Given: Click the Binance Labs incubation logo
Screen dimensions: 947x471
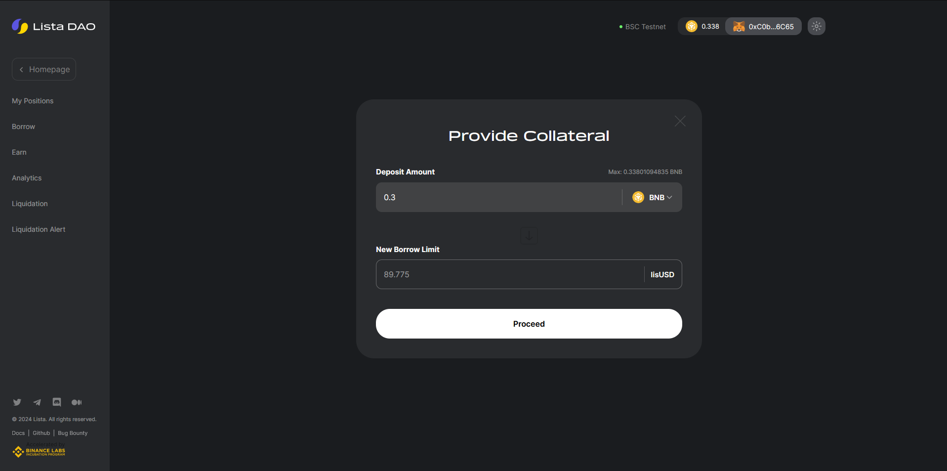Looking at the screenshot, I should pyautogui.click(x=39, y=451).
